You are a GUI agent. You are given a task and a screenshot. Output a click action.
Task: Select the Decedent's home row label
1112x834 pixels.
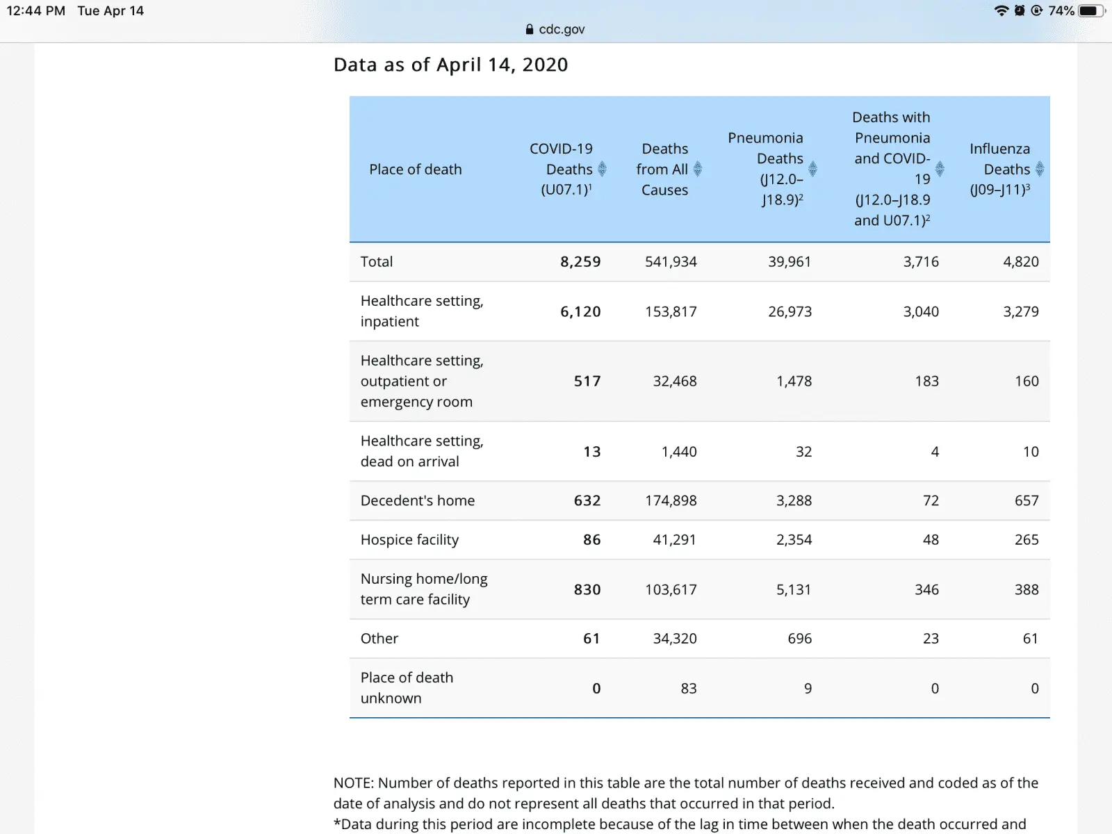(x=417, y=501)
